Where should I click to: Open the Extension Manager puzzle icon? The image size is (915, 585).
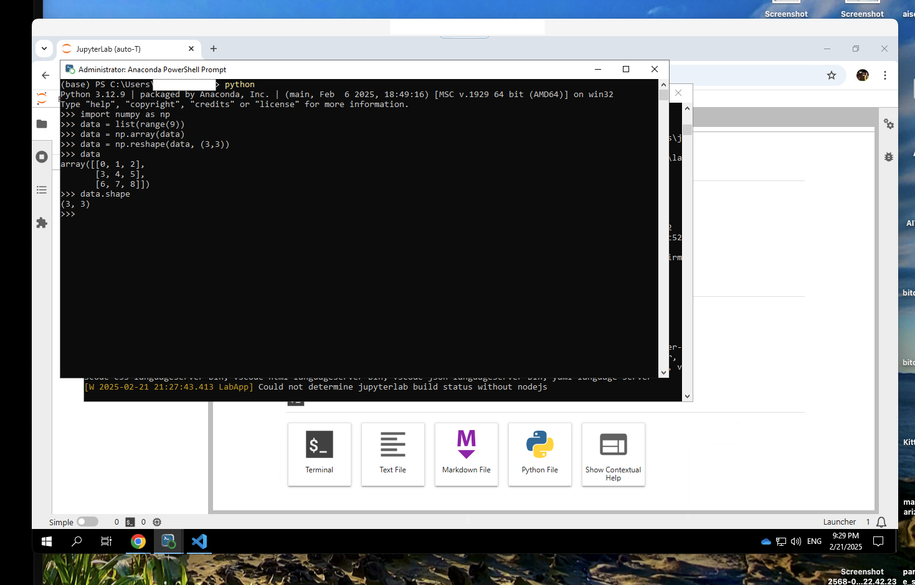click(x=42, y=223)
